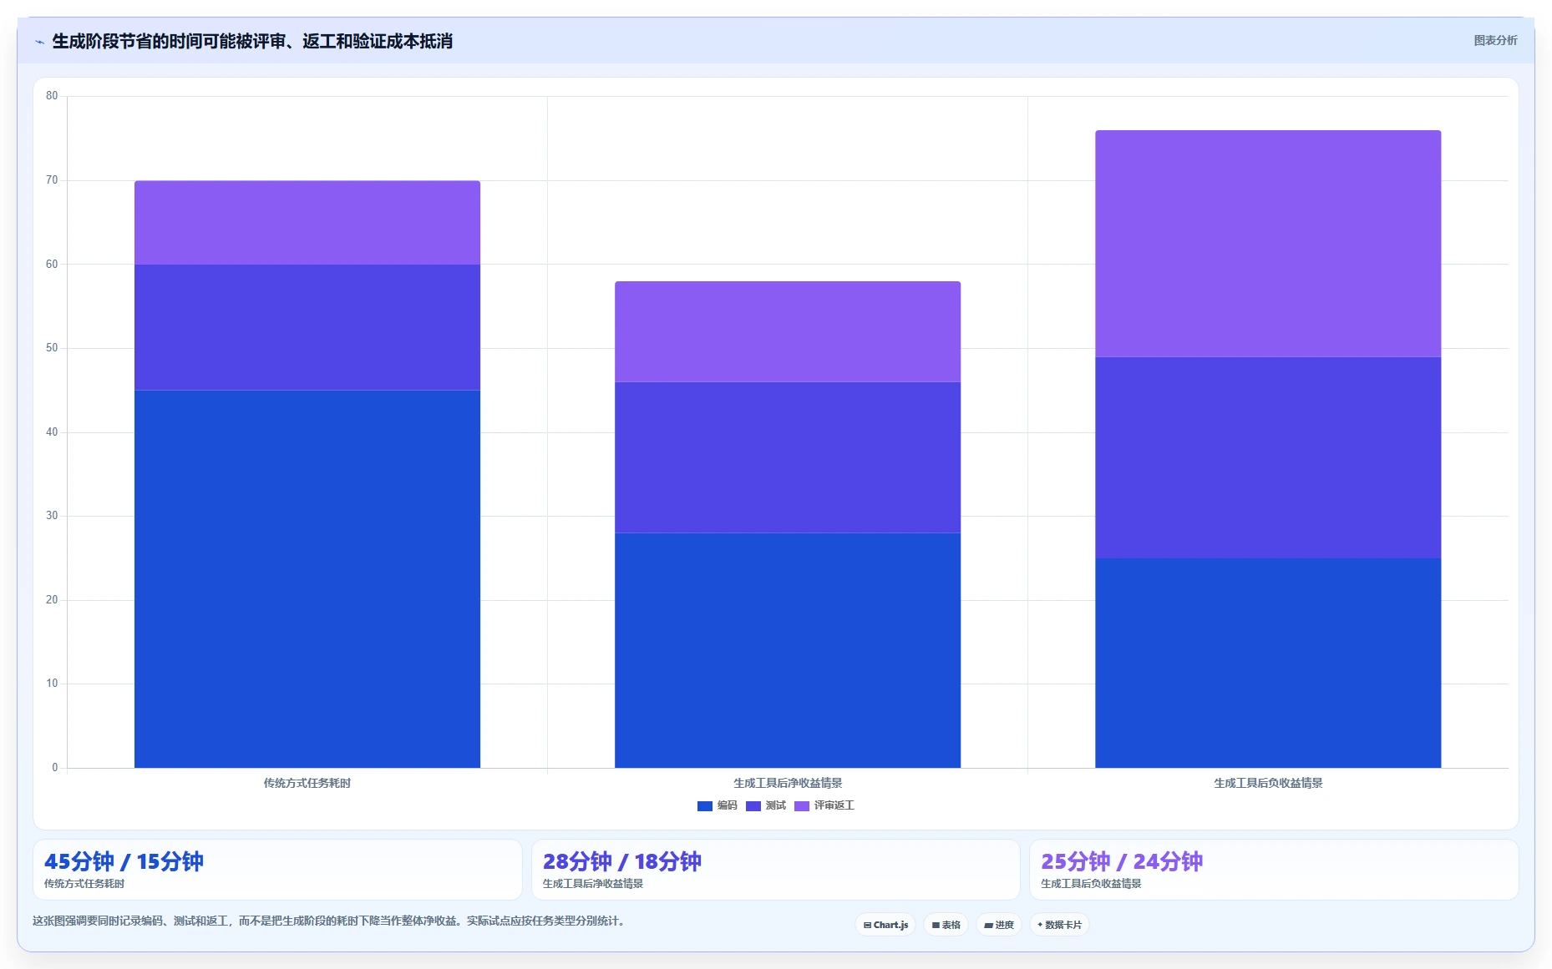Toggle the 编码 legend series
This screenshot has height=969, width=1552.
[718, 805]
